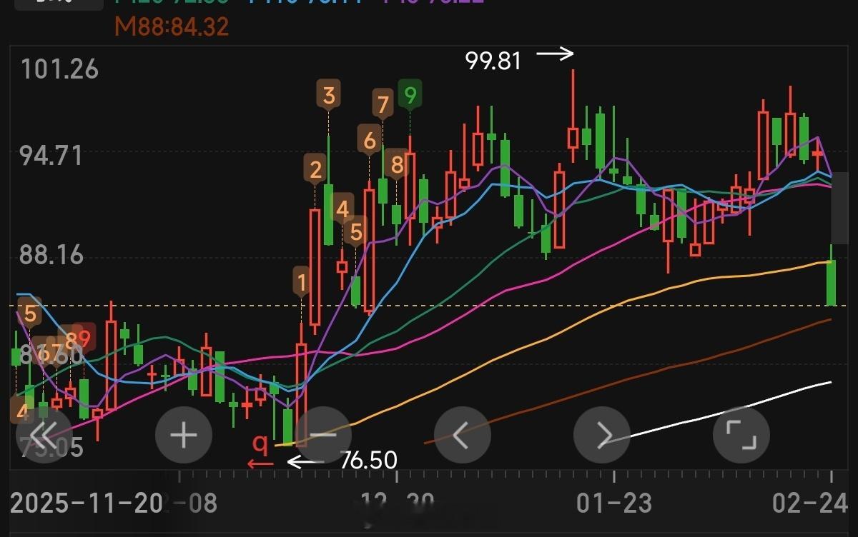Screen dimensions: 858x537
Task: Select sequence marker 3 on the chart
Action: 329,96
